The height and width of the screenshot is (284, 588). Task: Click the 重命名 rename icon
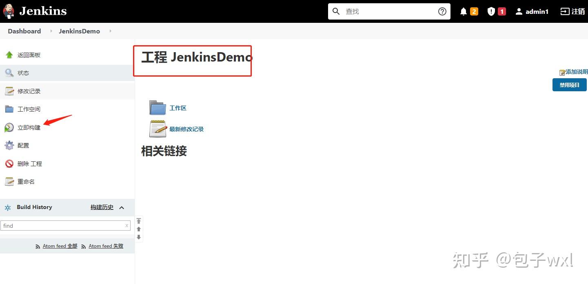click(x=9, y=181)
